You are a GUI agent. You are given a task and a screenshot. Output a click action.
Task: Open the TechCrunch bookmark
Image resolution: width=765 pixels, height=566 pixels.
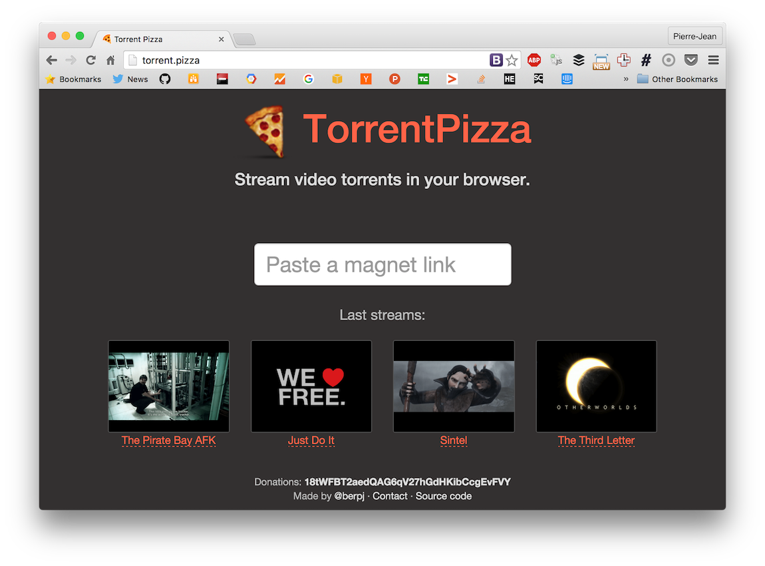(424, 79)
